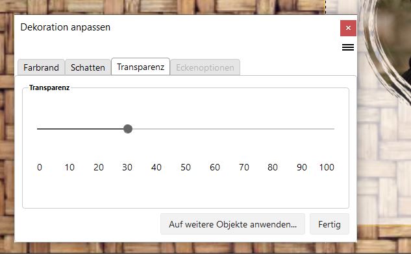Click the greyed-out Eckenoptionen tab
This screenshot has width=411, height=254.
point(205,67)
